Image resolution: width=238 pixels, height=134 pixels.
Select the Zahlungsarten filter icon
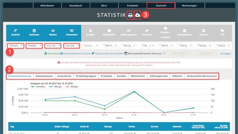pyautogui.click(x=129, y=30)
